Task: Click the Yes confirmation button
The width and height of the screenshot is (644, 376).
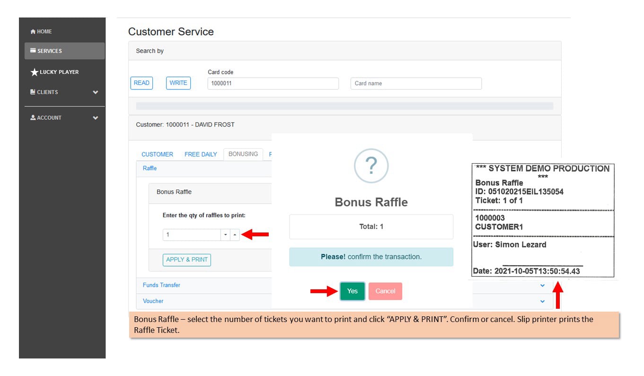Action: tap(353, 291)
